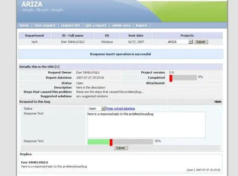Click the 35% value label
Viewport: 238px width, 176px height.
coord(158,141)
